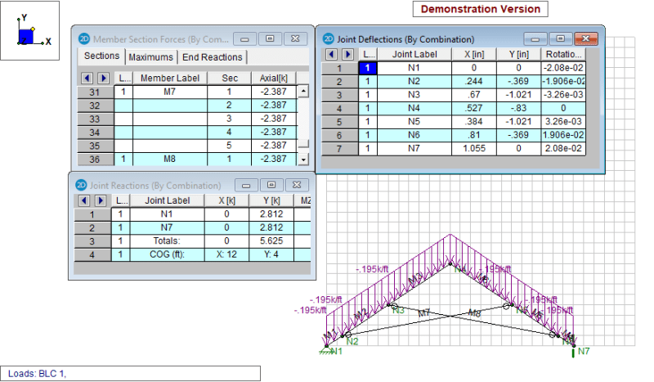The height and width of the screenshot is (382, 654).
Task: Minimize the Joint Deflections window
Action: point(535,38)
